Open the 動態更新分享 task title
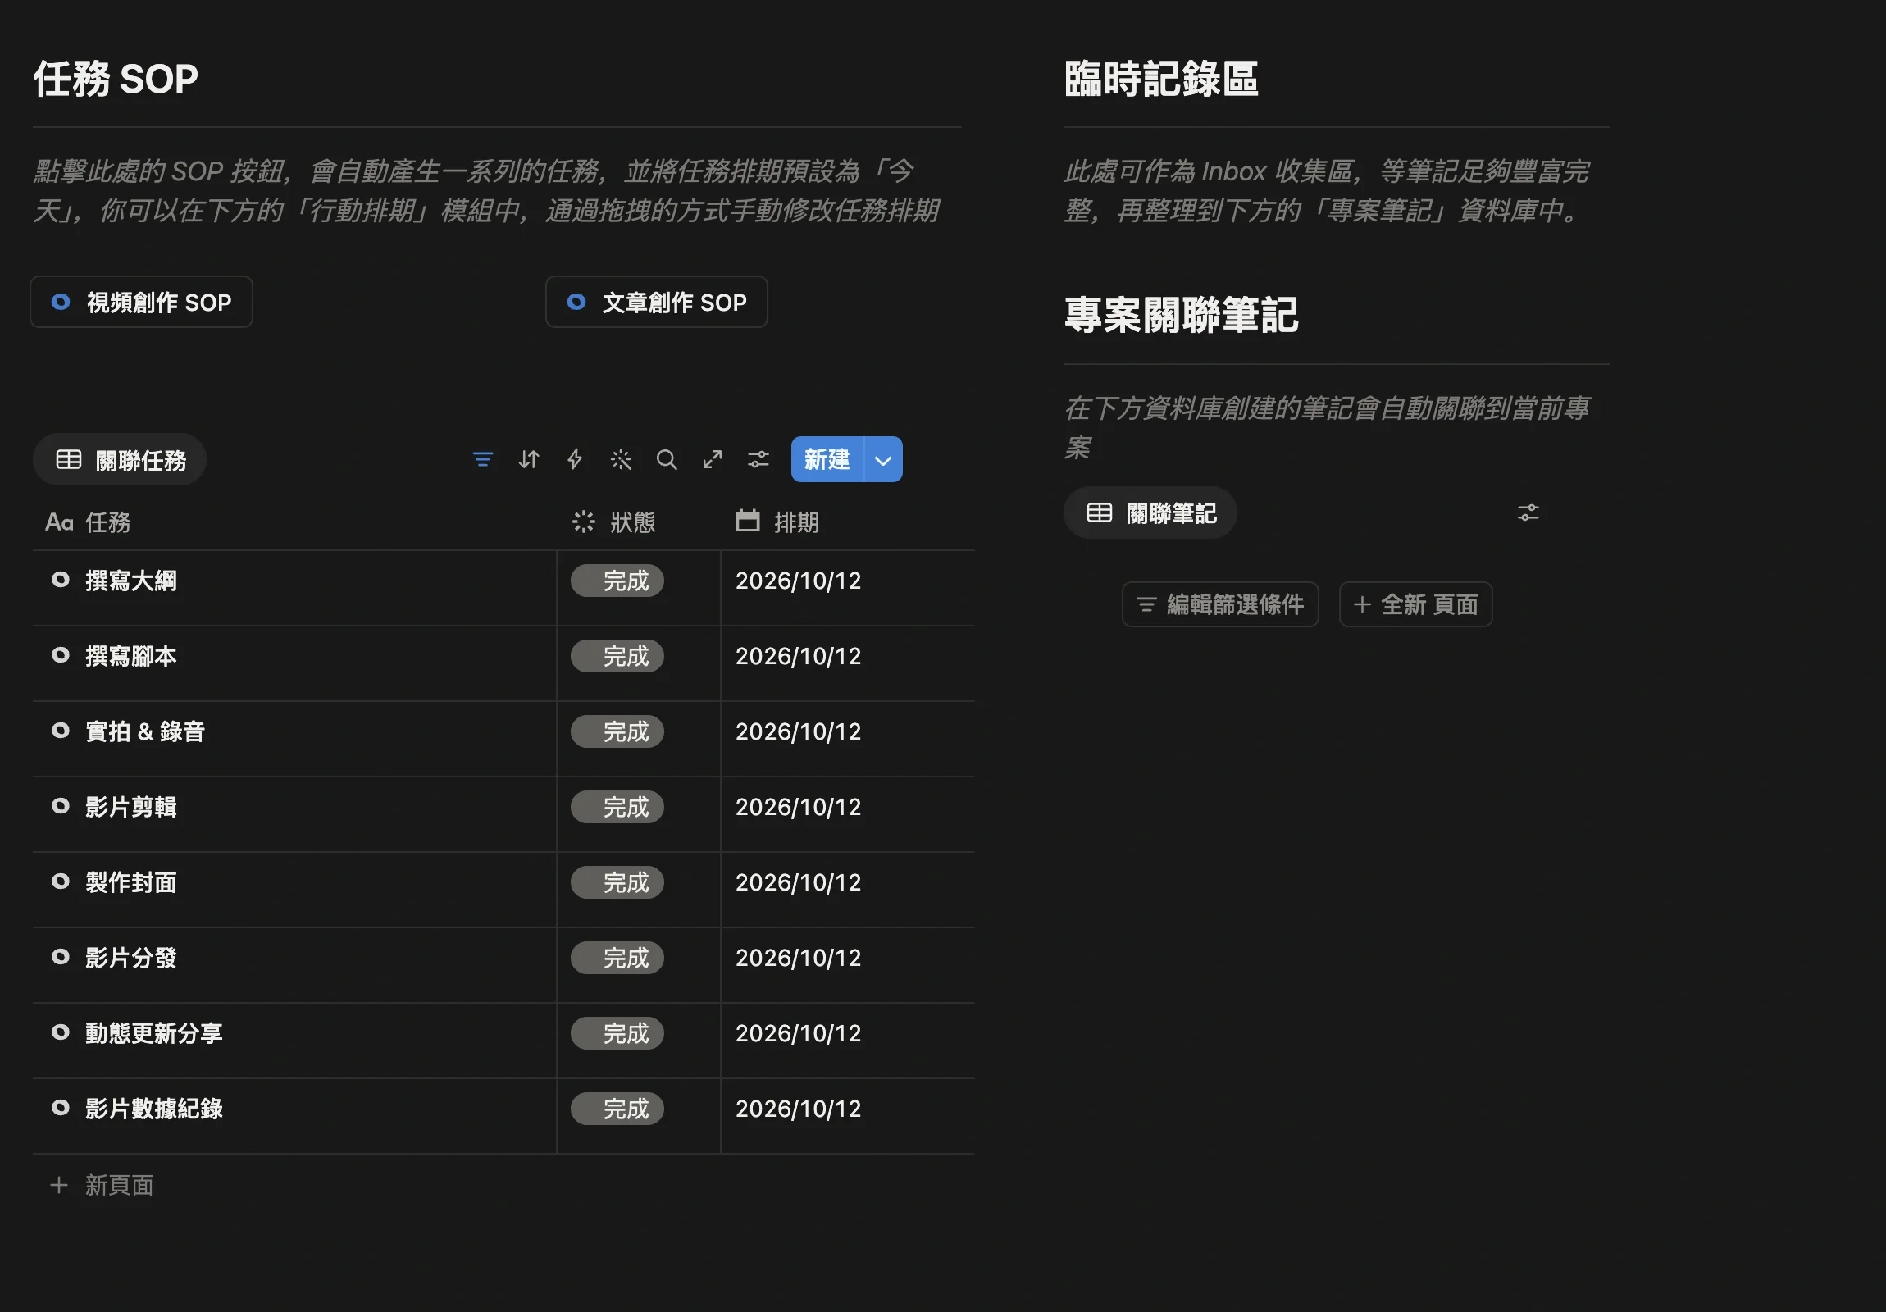Viewport: 1886px width, 1312px height. pyautogui.click(x=154, y=1032)
